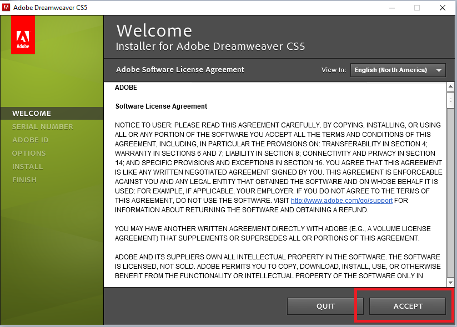
Task: Go to the FINISH step
Action: click(24, 180)
